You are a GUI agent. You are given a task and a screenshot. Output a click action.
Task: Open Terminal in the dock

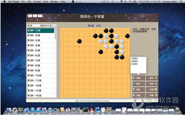[x=86, y=110]
